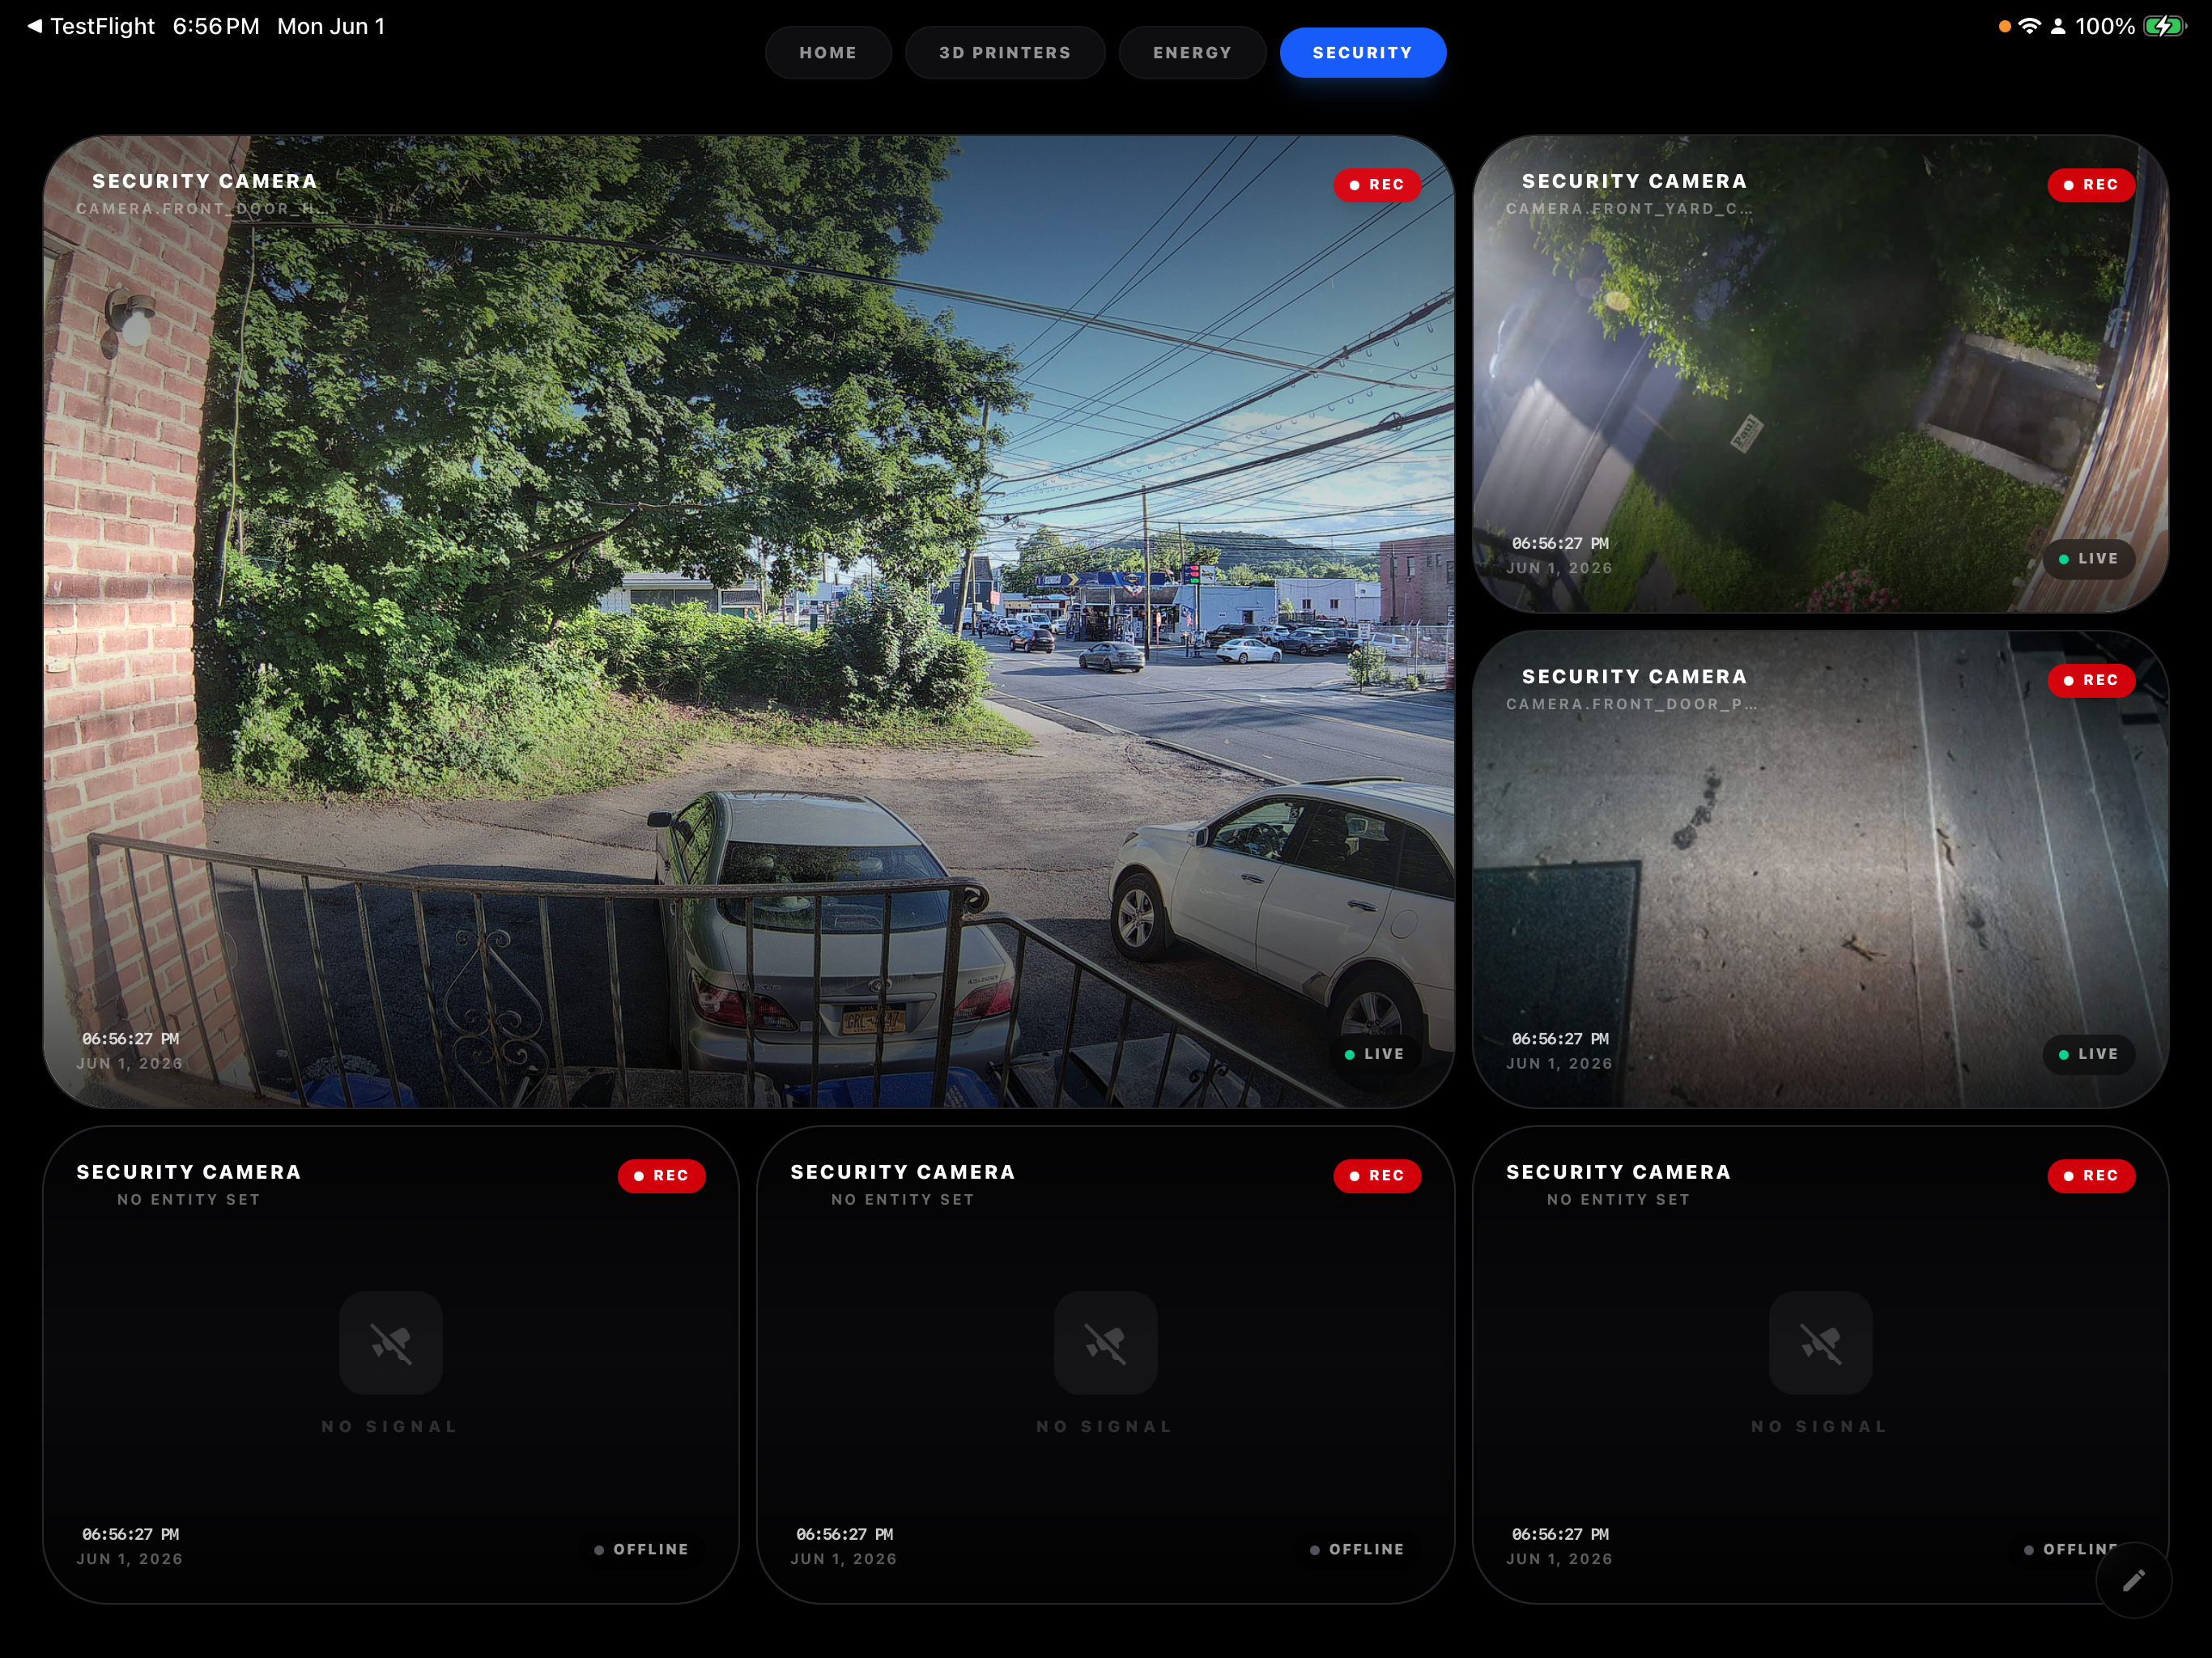Viewport: 2212px width, 1658px height.
Task: Tap the battery charging icon
Action: point(2164,26)
